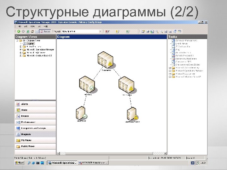Click the Home toolbar icon
The image size is (227, 170).
click(32, 31)
